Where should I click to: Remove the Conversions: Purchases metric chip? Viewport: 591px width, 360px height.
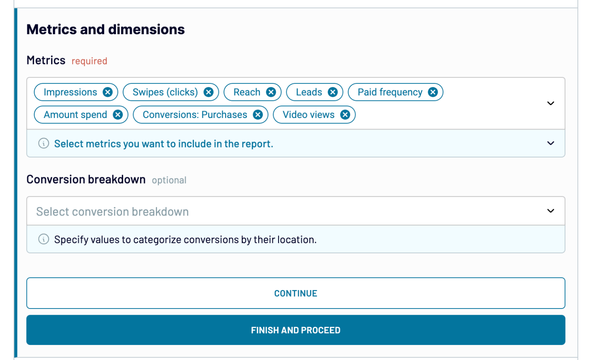pyautogui.click(x=258, y=115)
